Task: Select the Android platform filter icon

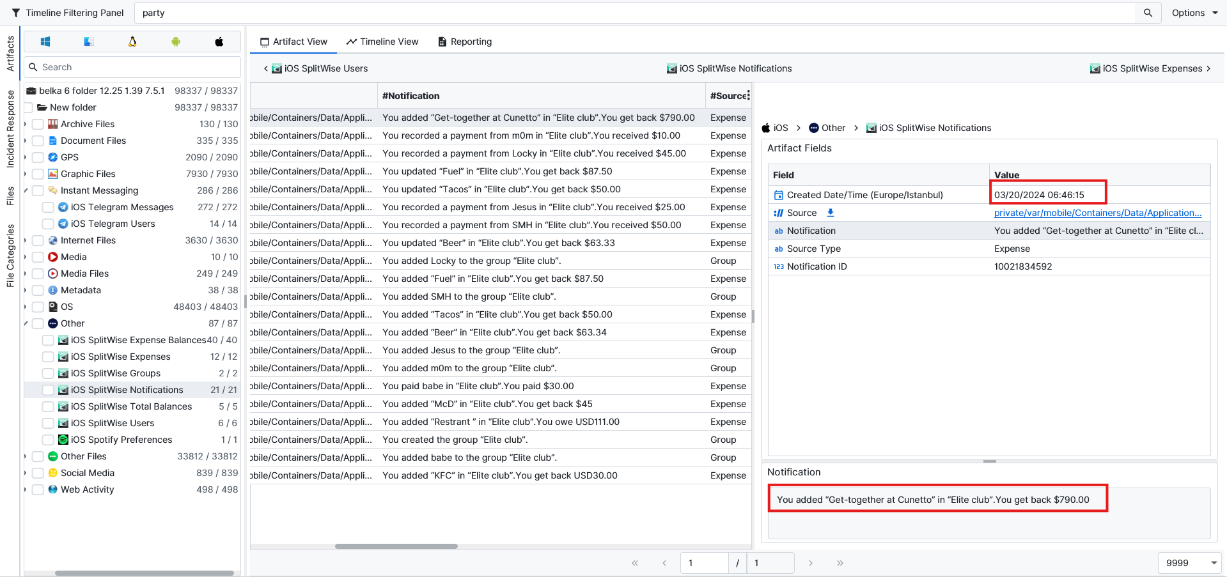Action: (x=176, y=42)
